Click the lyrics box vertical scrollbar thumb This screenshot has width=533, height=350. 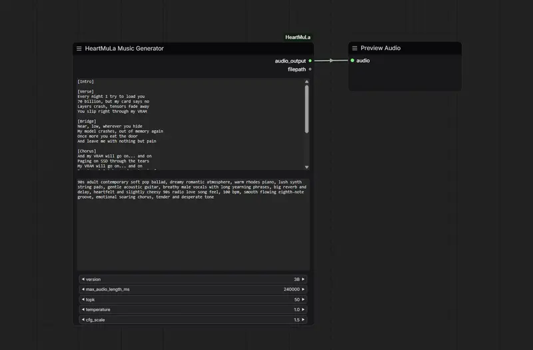point(306,108)
